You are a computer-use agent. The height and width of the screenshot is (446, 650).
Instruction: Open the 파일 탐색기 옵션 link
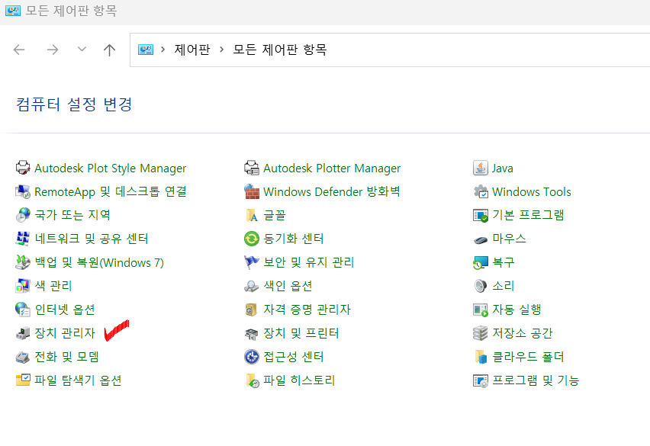point(78,380)
